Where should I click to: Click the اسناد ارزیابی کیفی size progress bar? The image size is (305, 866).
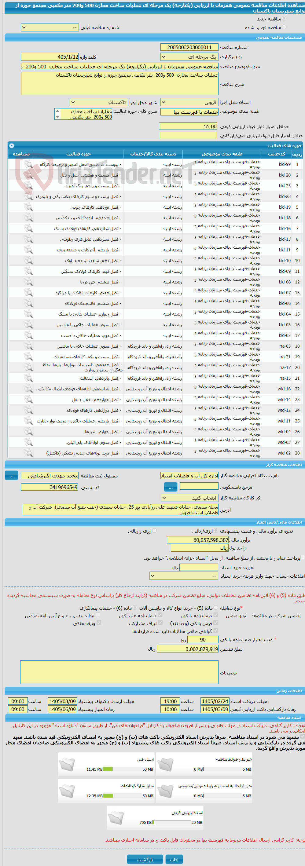click(x=171, y=822)
